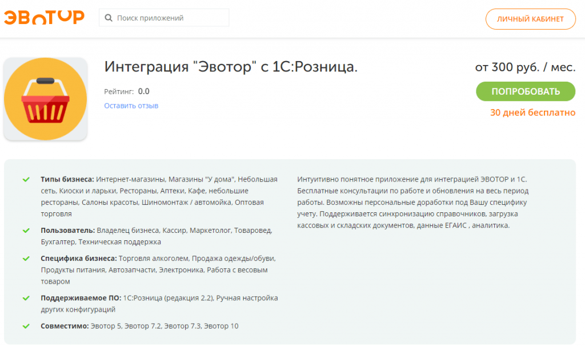Click the price от 300 руб. / мес.
This screenshot has width=585, height=347.
click(525, 67)
